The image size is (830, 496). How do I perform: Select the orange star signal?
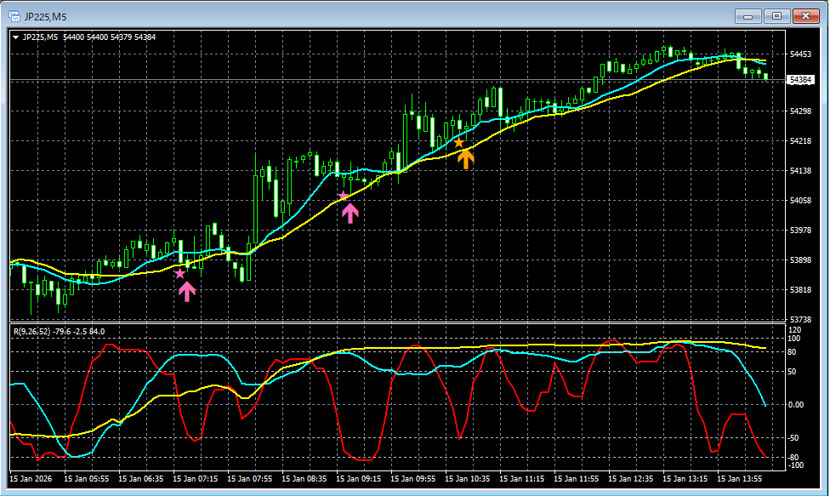[x=459, y=142]
